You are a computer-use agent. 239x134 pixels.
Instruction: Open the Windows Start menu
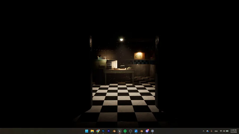(x=87, y=131)
